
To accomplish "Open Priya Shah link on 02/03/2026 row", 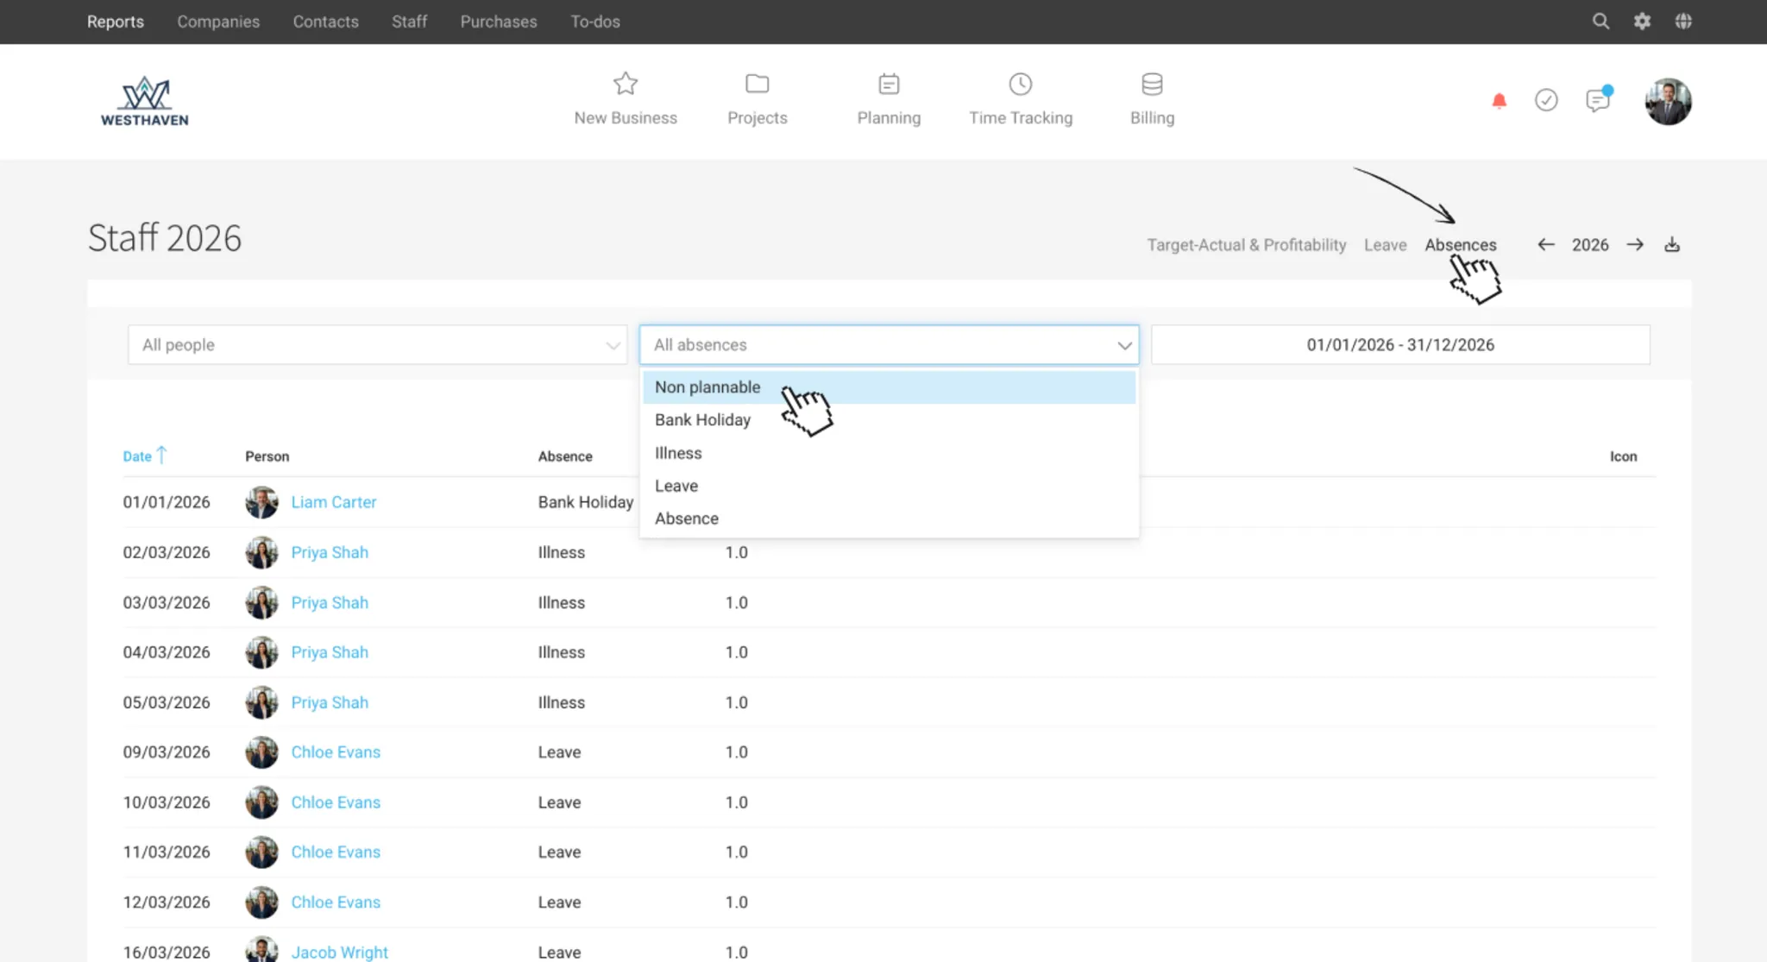I will pos(330,552).
